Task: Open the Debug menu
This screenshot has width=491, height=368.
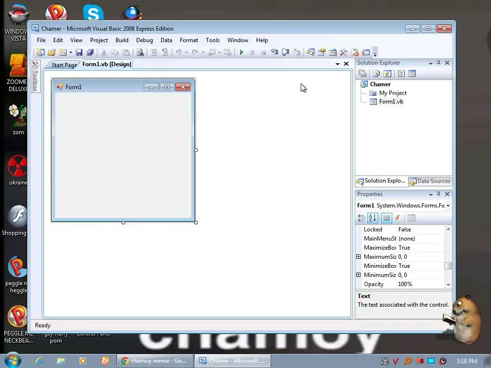Action: coord(144,40)
